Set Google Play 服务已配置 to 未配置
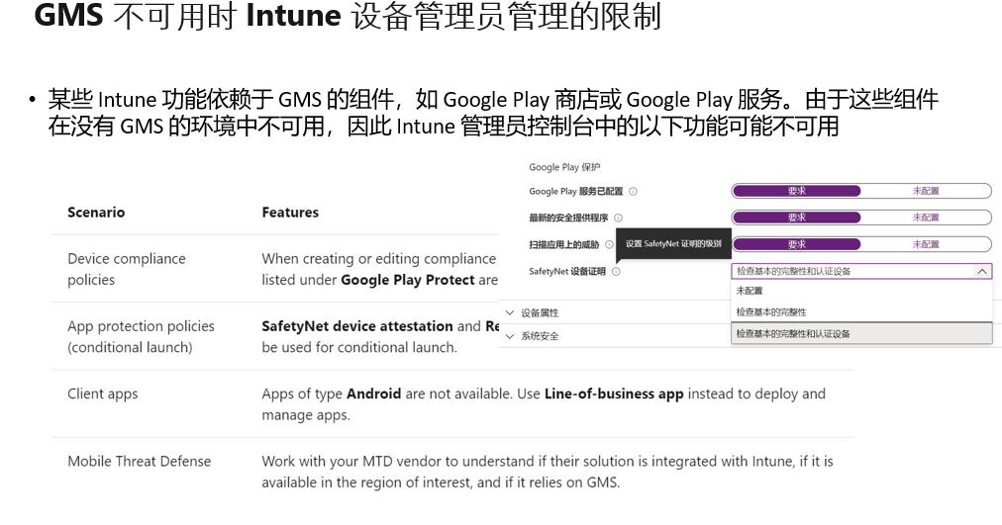Screen dimensions: 1002x525 (x=925, y=191)
